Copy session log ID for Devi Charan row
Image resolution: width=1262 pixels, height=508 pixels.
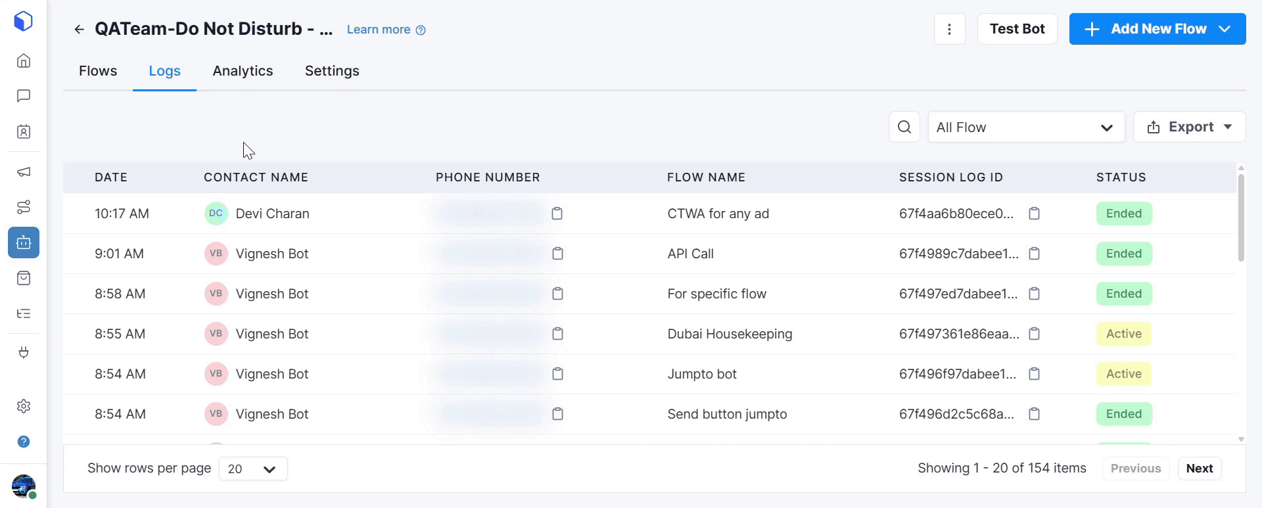pyautogui.click(x=1034, y=214)
